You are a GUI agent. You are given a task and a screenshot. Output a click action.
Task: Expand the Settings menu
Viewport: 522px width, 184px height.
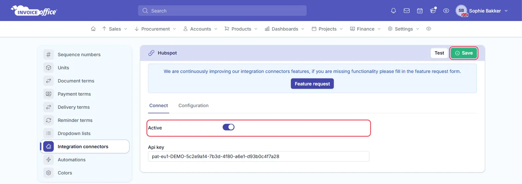point(403,29)
